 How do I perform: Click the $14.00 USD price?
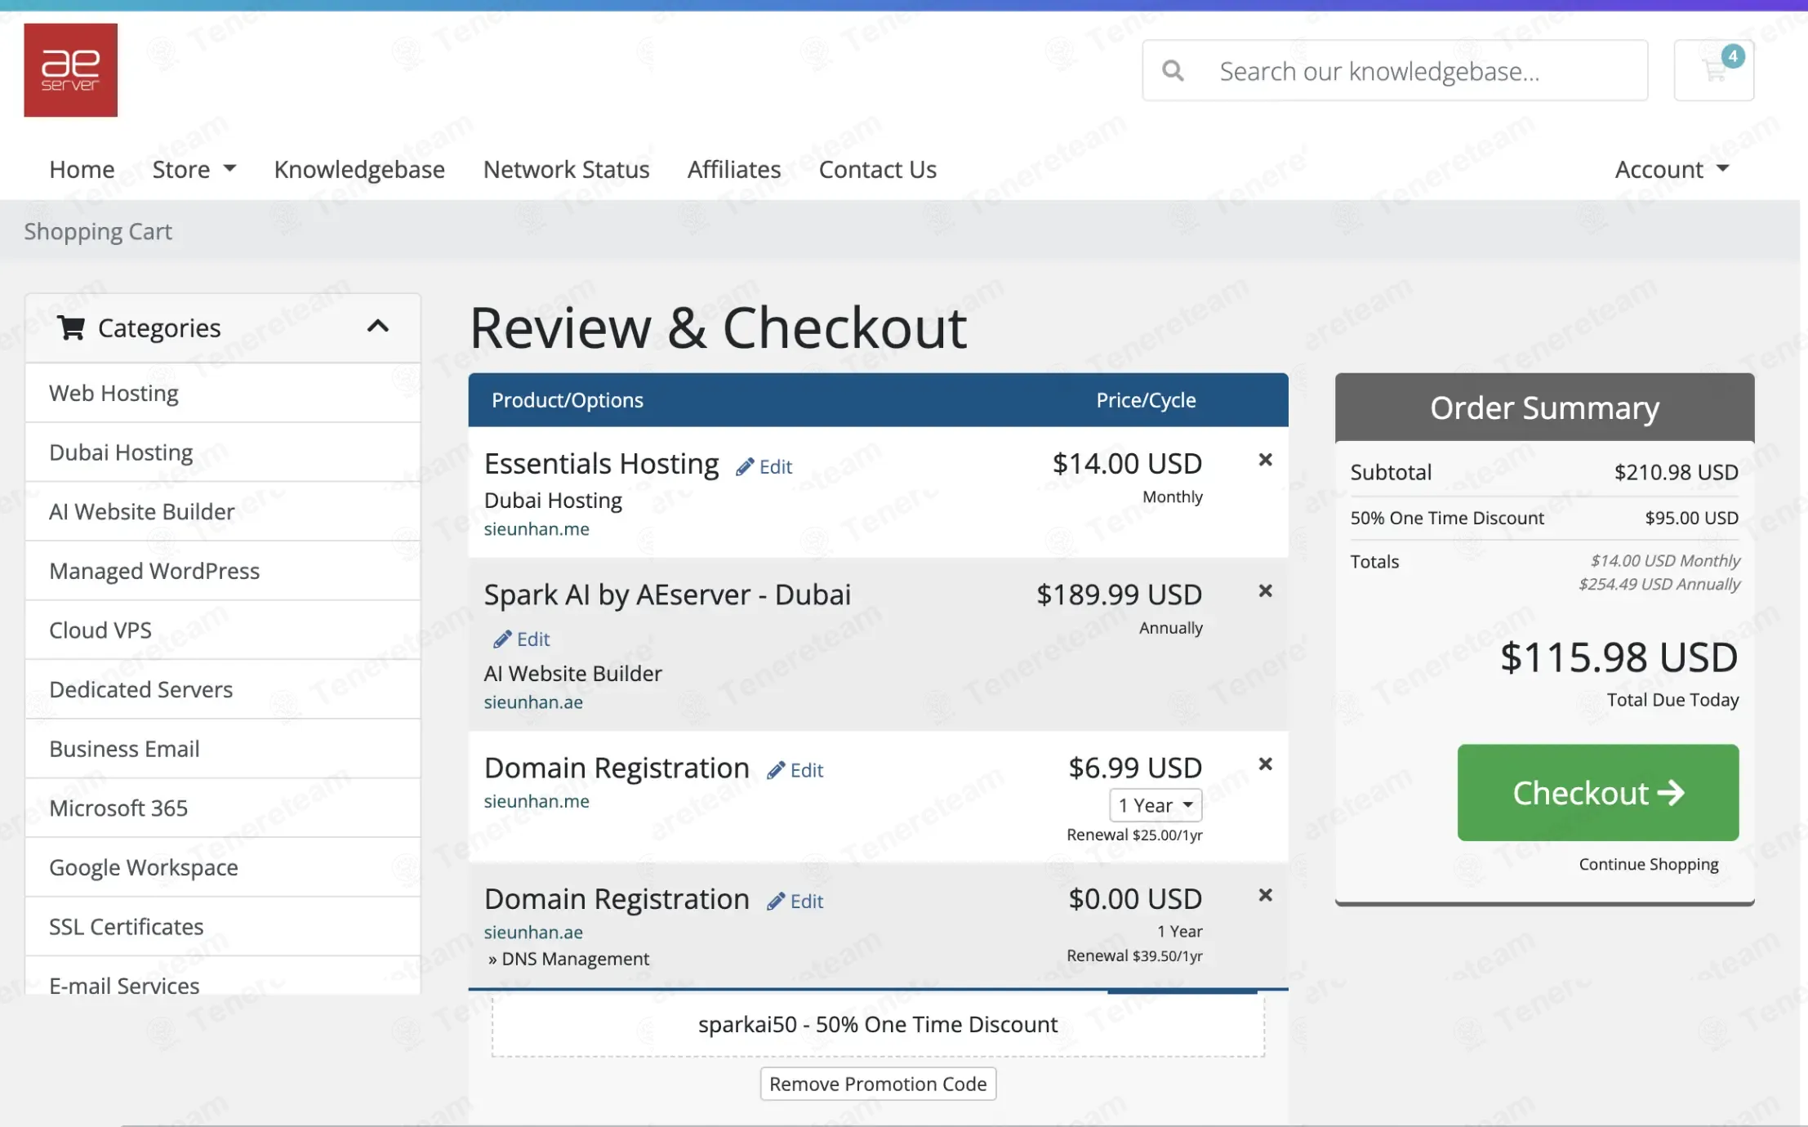click(x=1127, y=463)
